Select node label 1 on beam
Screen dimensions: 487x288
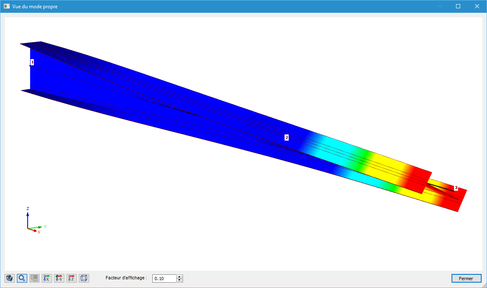pos(32,62)
